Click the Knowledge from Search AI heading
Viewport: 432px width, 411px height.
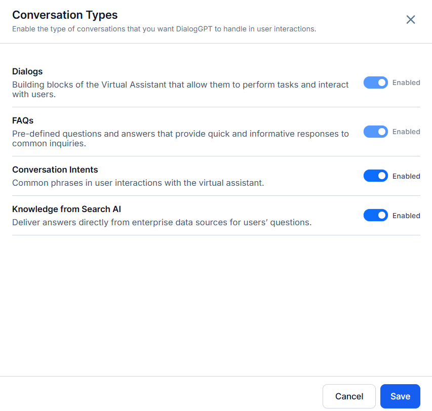(66, 209)
